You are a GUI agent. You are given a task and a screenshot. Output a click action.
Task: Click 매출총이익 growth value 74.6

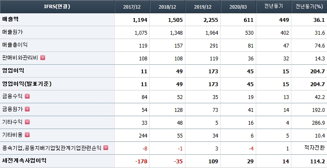[320, 46]
